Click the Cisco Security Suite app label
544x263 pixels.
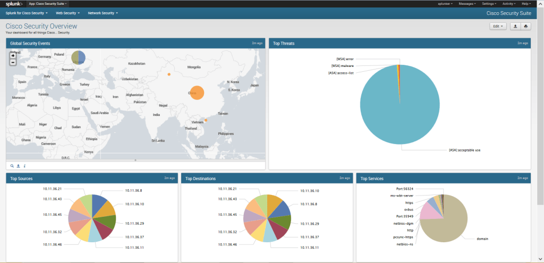(508, 13)
